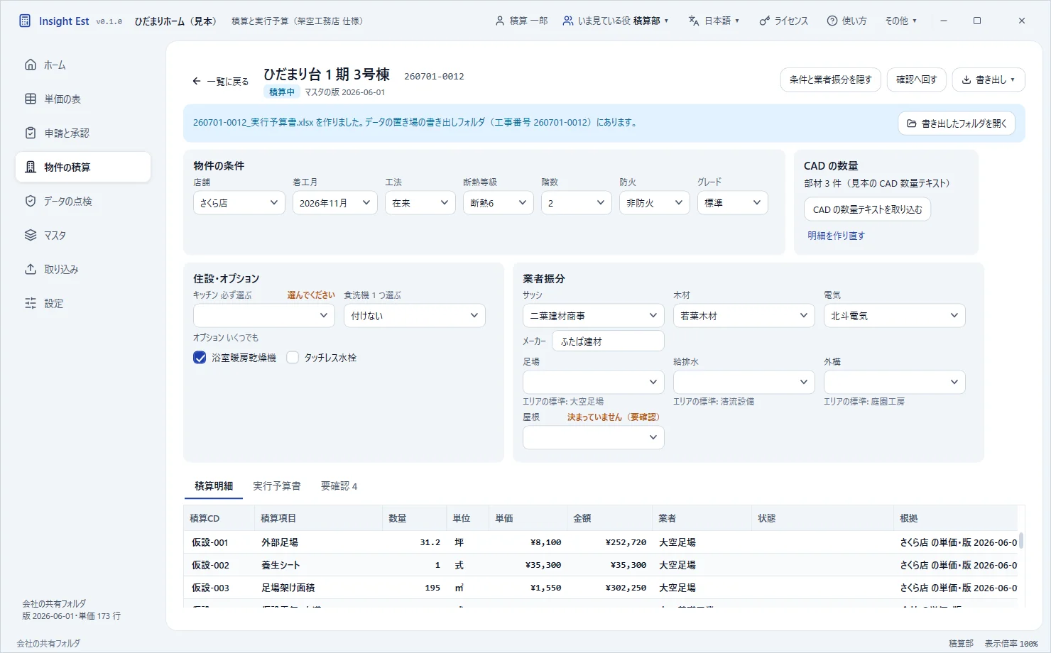Click the 設定 sliders icon

pos(31,303)
